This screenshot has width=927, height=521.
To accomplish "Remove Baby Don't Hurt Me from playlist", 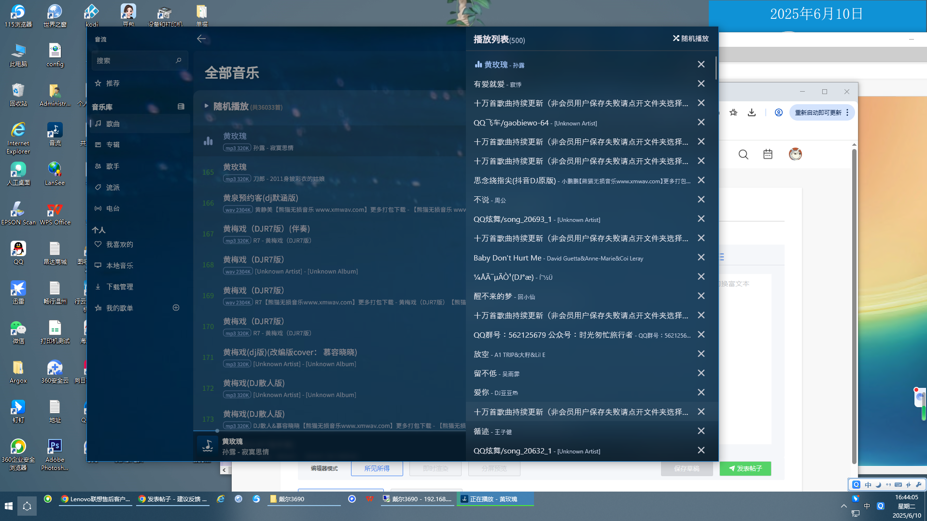I will point(701,258).
